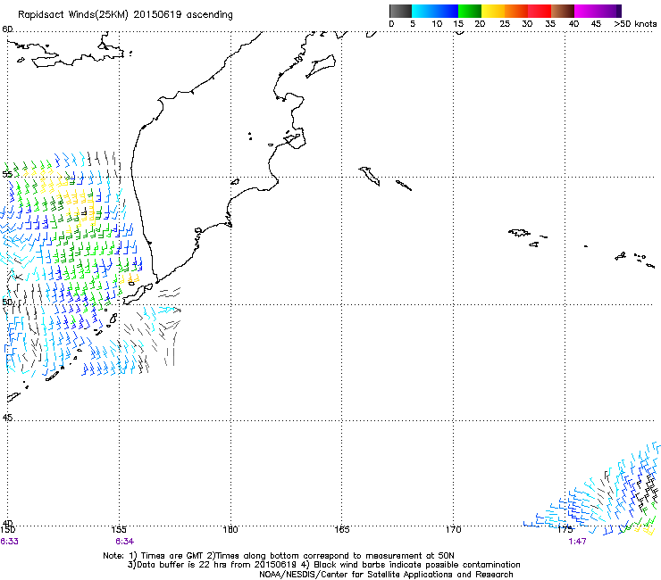Click the 150 longitude label on bottom axis
The width and height of the screenshot is (661, 580).
(7, 529)
